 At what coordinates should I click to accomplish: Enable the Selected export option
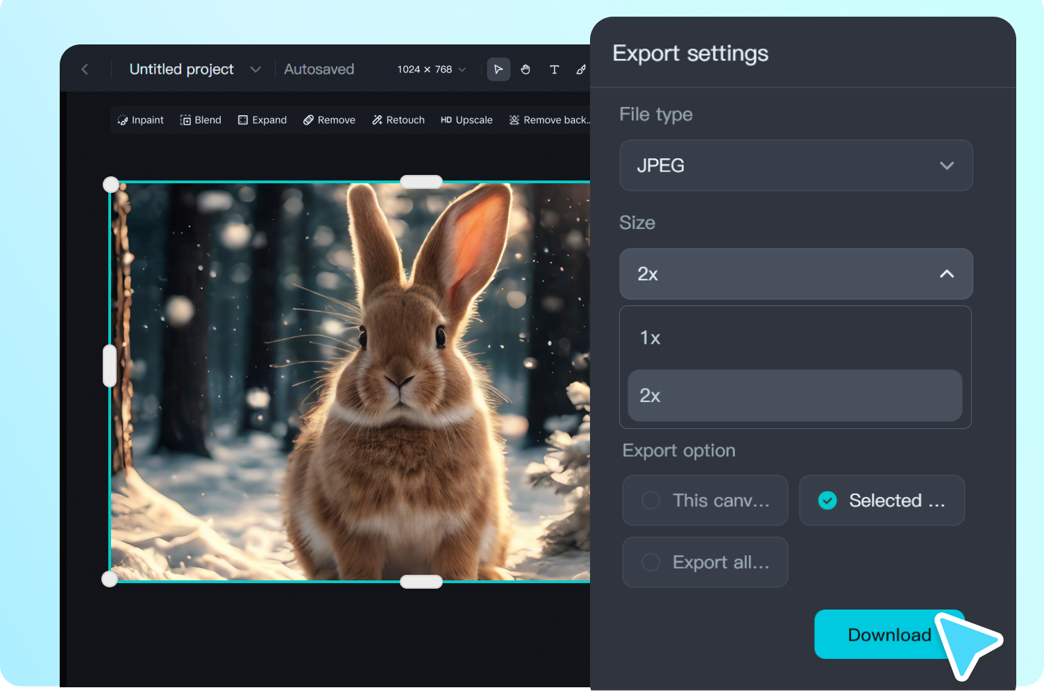(x=882, y=500)
